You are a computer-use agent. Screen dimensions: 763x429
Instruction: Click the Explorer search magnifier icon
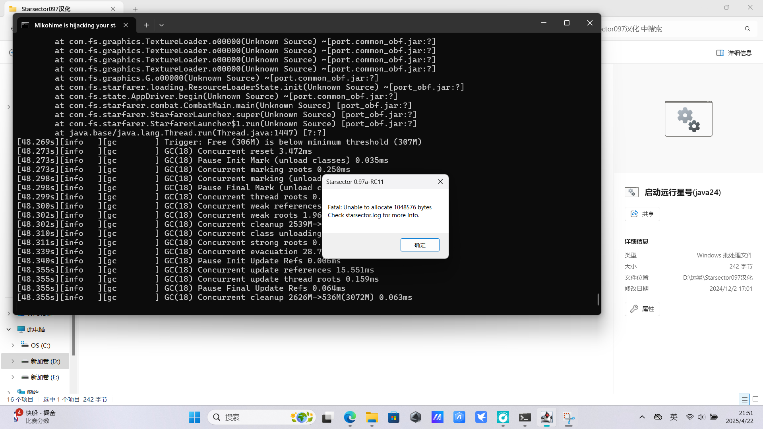(x=748, y=29)
